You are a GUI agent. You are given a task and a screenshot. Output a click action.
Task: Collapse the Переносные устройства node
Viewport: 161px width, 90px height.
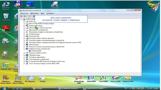click(24, 49)
